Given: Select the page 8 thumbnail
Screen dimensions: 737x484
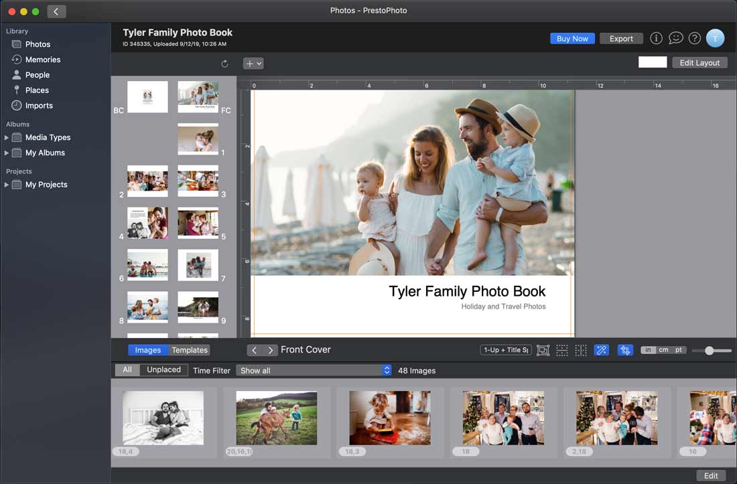Looking at the screenshot, I should (147, 307).
